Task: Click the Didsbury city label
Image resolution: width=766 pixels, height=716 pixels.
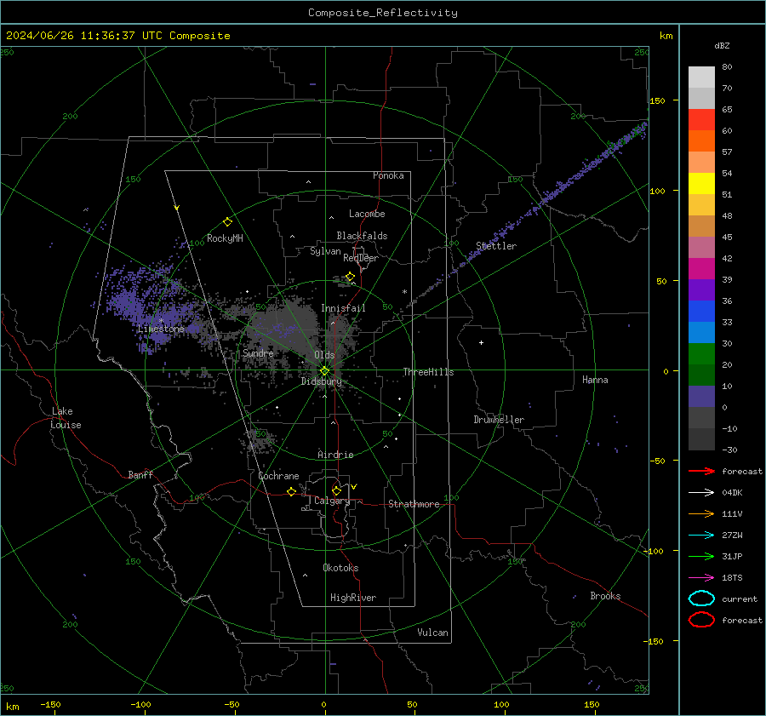Action: [x=321, y=381]
